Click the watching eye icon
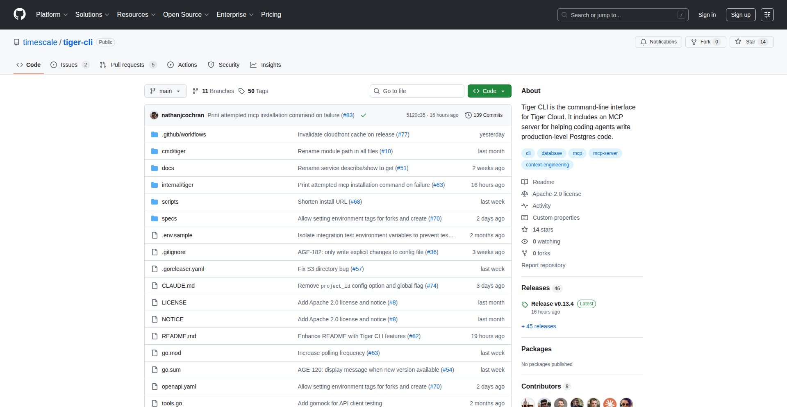 525,241
